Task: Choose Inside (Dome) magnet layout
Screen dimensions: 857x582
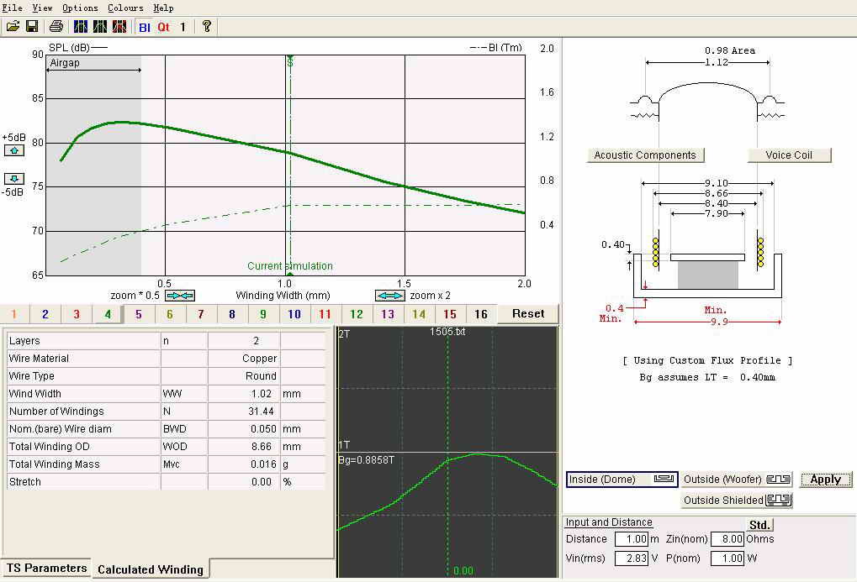Action: [622, 480]
